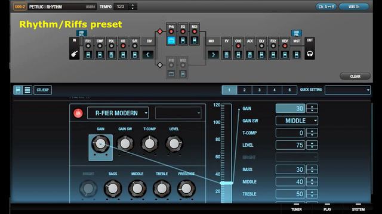Toggle FX1 block on/off LED

88,46
